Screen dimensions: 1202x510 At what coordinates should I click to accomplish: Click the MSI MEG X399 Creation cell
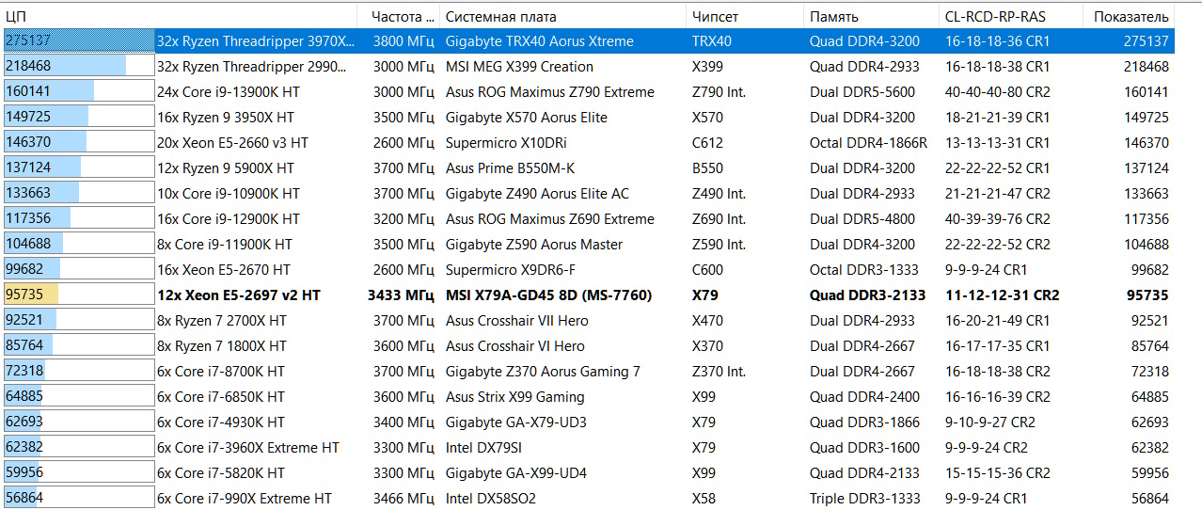tap(519, 67)
